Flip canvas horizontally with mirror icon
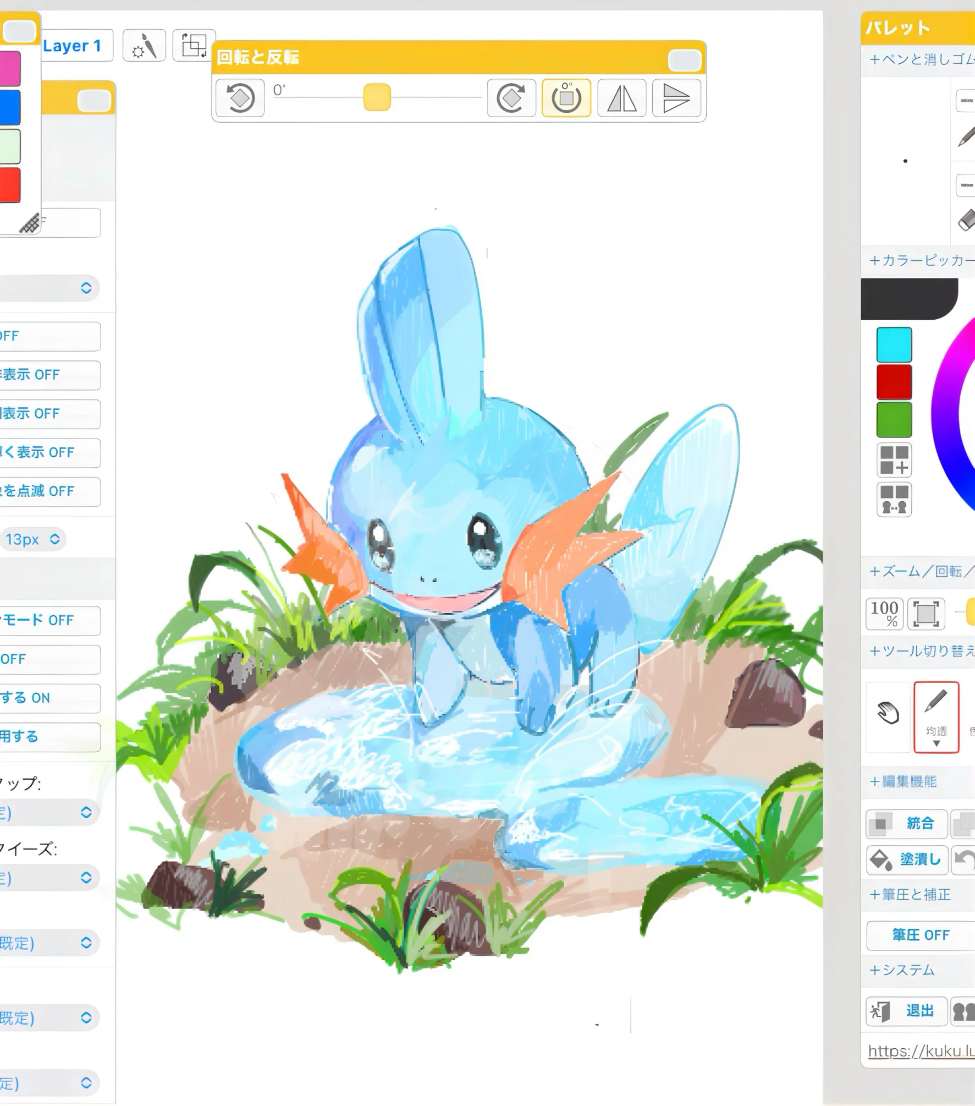 pos(622,98)
